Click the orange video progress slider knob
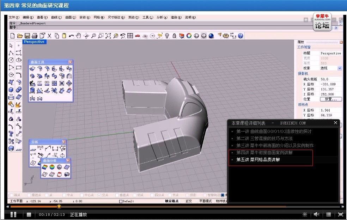The height and width of the screenshot is (220, 347). click(59, 207)
